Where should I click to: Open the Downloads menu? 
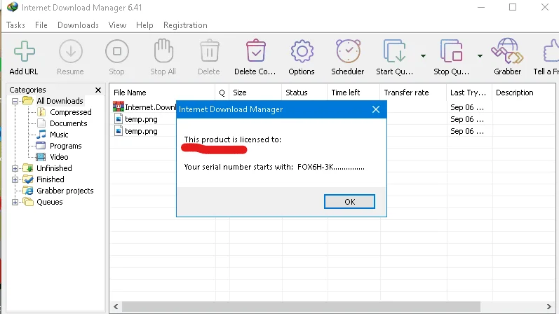(78, 25)
